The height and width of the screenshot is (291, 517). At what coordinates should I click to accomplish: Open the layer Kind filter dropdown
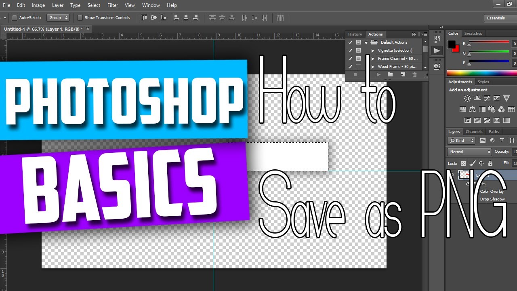pyautogui.click(x=462, y=141)
